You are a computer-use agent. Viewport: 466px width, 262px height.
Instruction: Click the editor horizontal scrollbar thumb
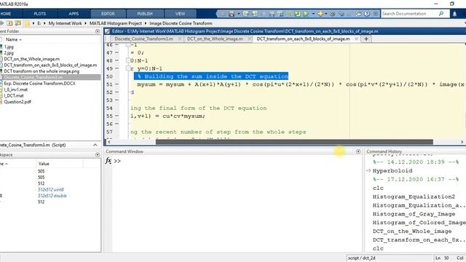coord(294,142)
